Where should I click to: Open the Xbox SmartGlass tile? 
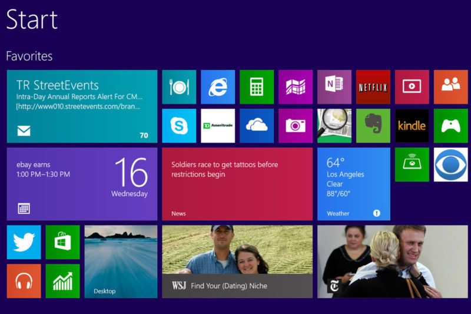(412, 164)
